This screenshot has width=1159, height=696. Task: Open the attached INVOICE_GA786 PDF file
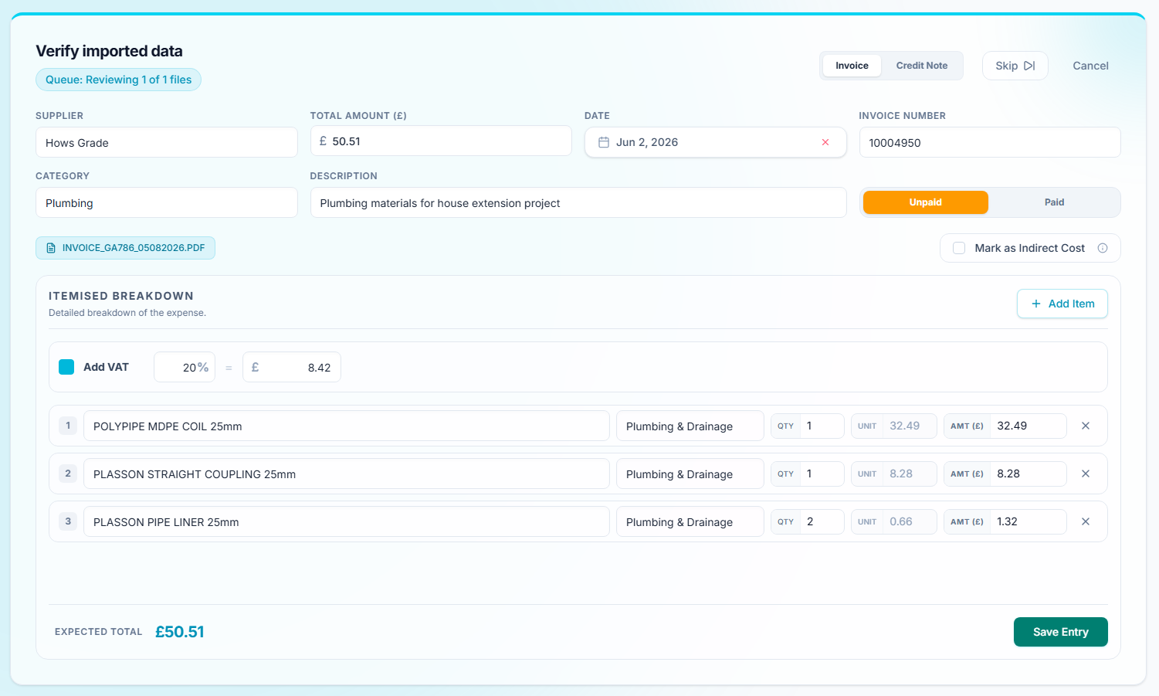point(125,248)
